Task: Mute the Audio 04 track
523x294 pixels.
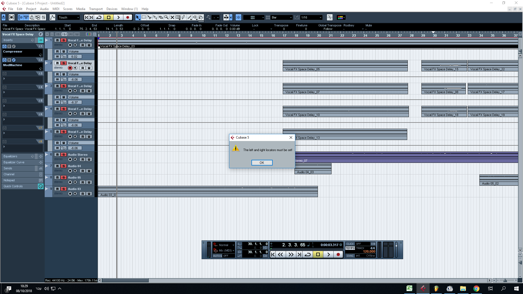Action: 57,166
